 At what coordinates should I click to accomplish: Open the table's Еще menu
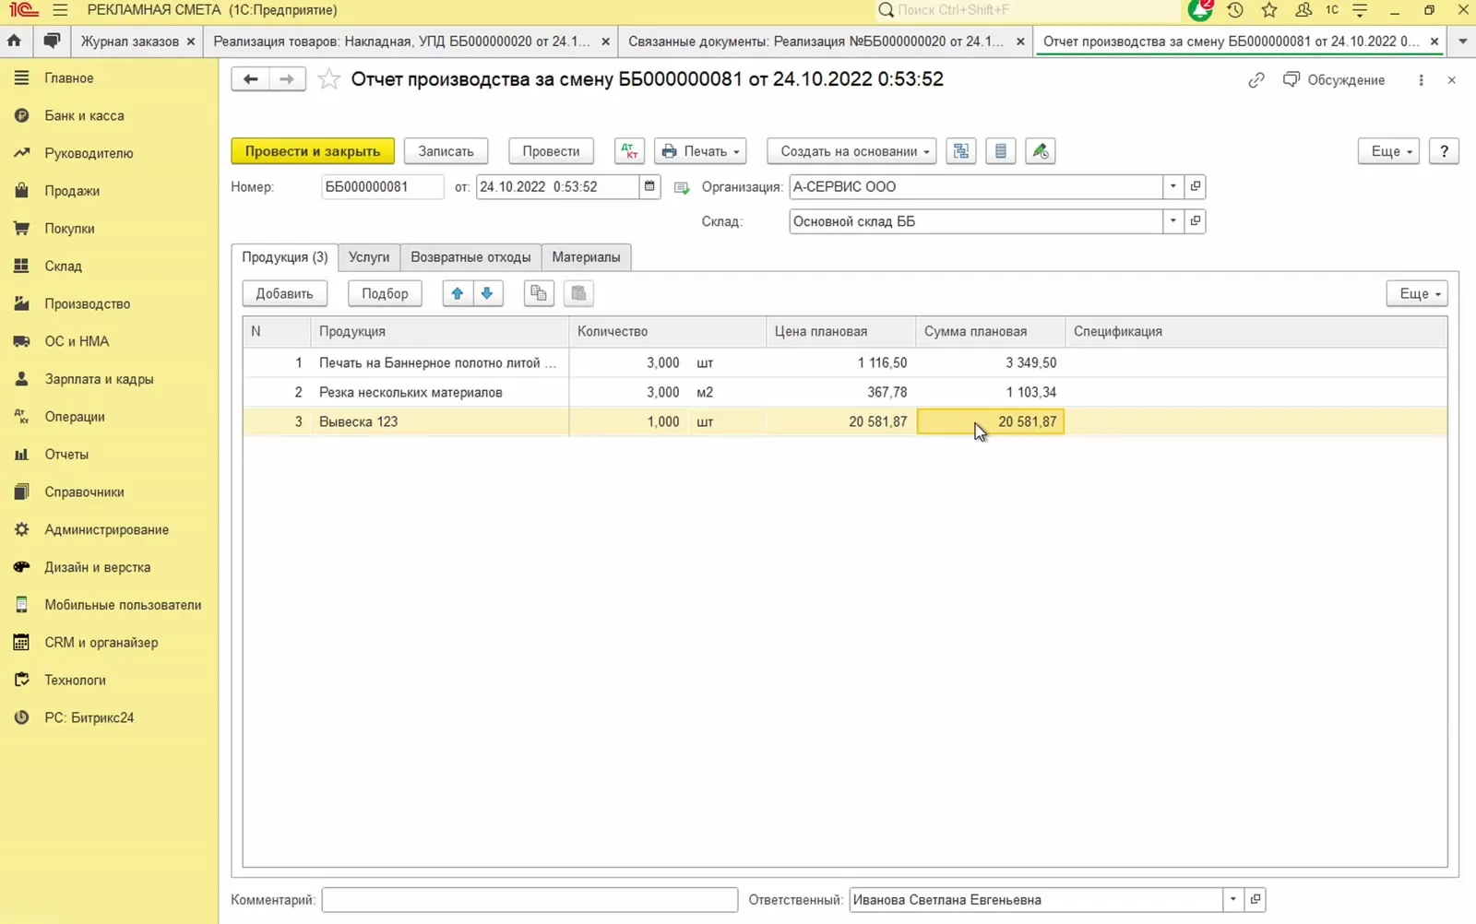coord(1417,293)
